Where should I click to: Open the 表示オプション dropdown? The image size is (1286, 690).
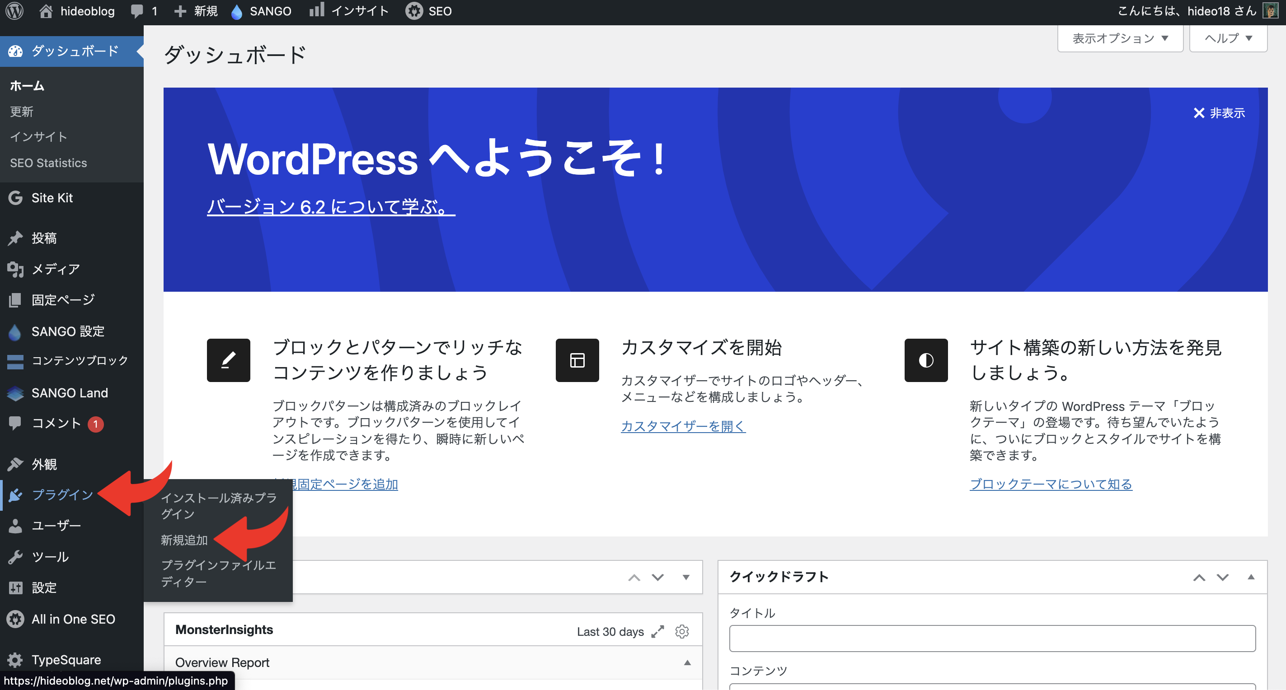click(x=1120, y=38)
